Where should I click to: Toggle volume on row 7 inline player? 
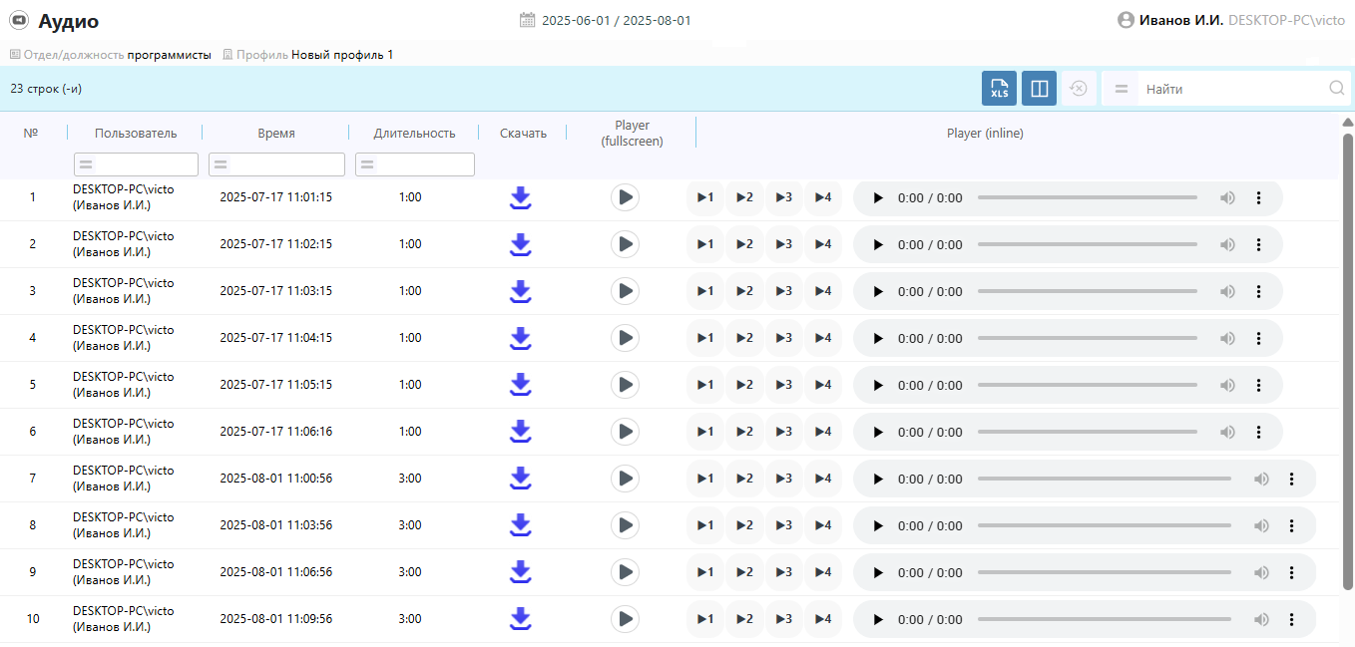(1261, 480)
